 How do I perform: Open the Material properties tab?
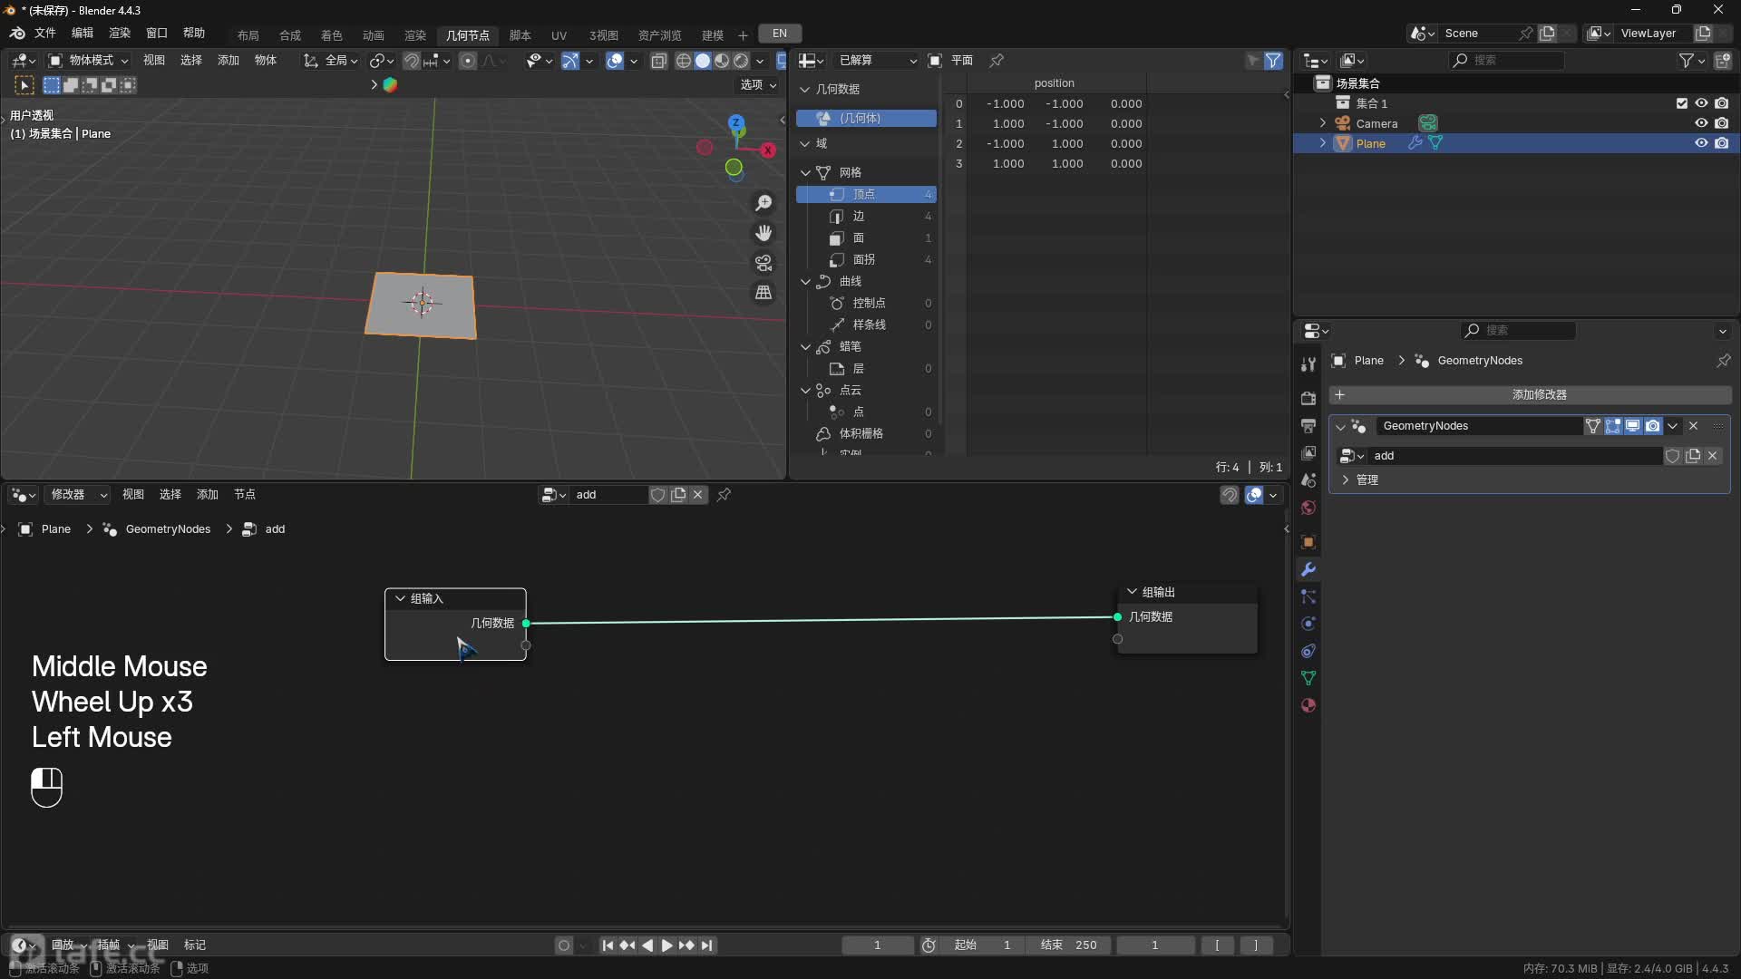pyautogui.click(x=1308, y=705)
